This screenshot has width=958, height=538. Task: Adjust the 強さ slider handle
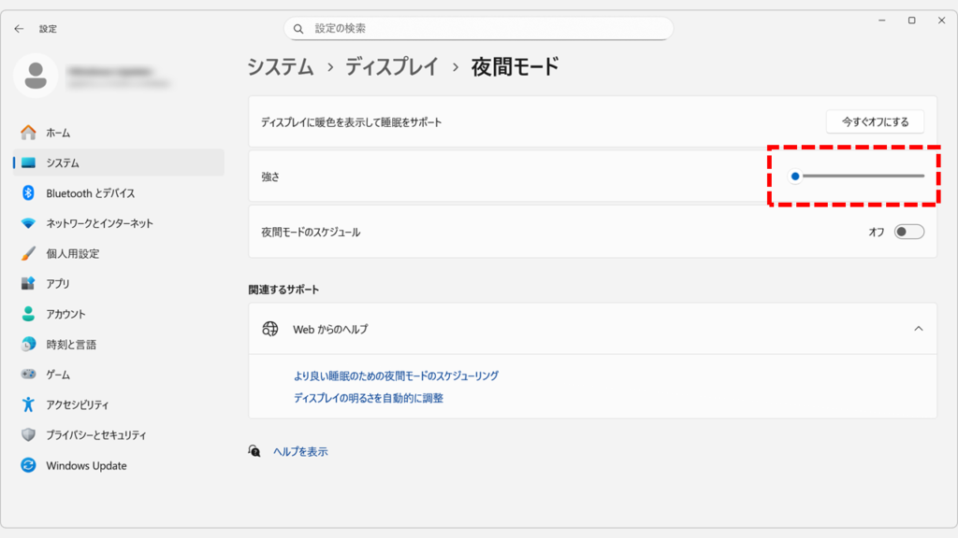(x=795, y=176)
